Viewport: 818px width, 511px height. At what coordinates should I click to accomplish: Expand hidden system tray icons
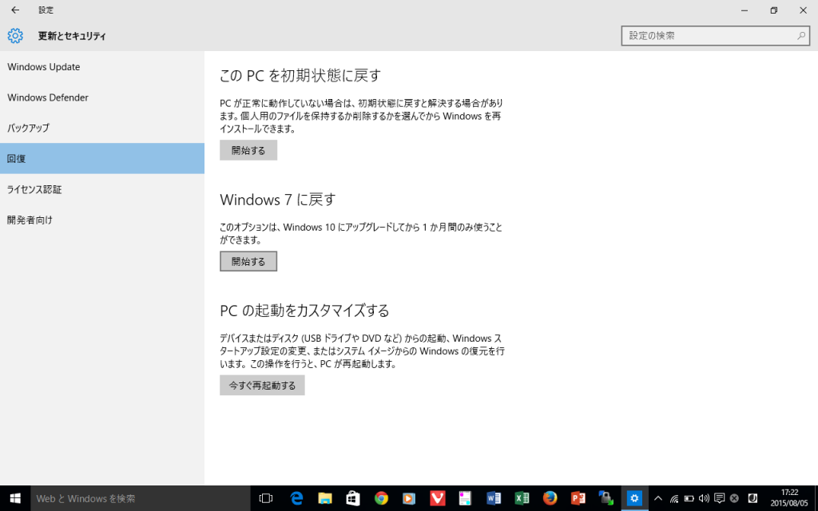(x=658, y=498)
